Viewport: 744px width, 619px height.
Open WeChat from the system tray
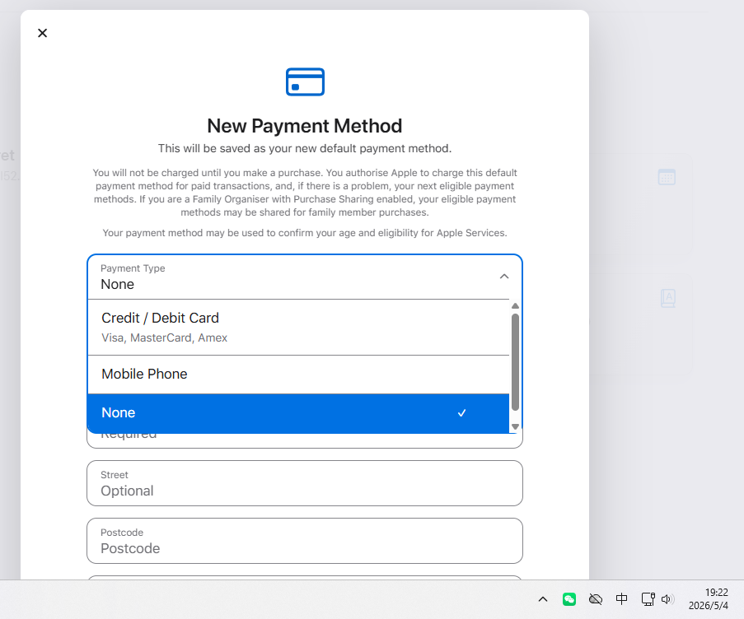click(x=569, y=599)
